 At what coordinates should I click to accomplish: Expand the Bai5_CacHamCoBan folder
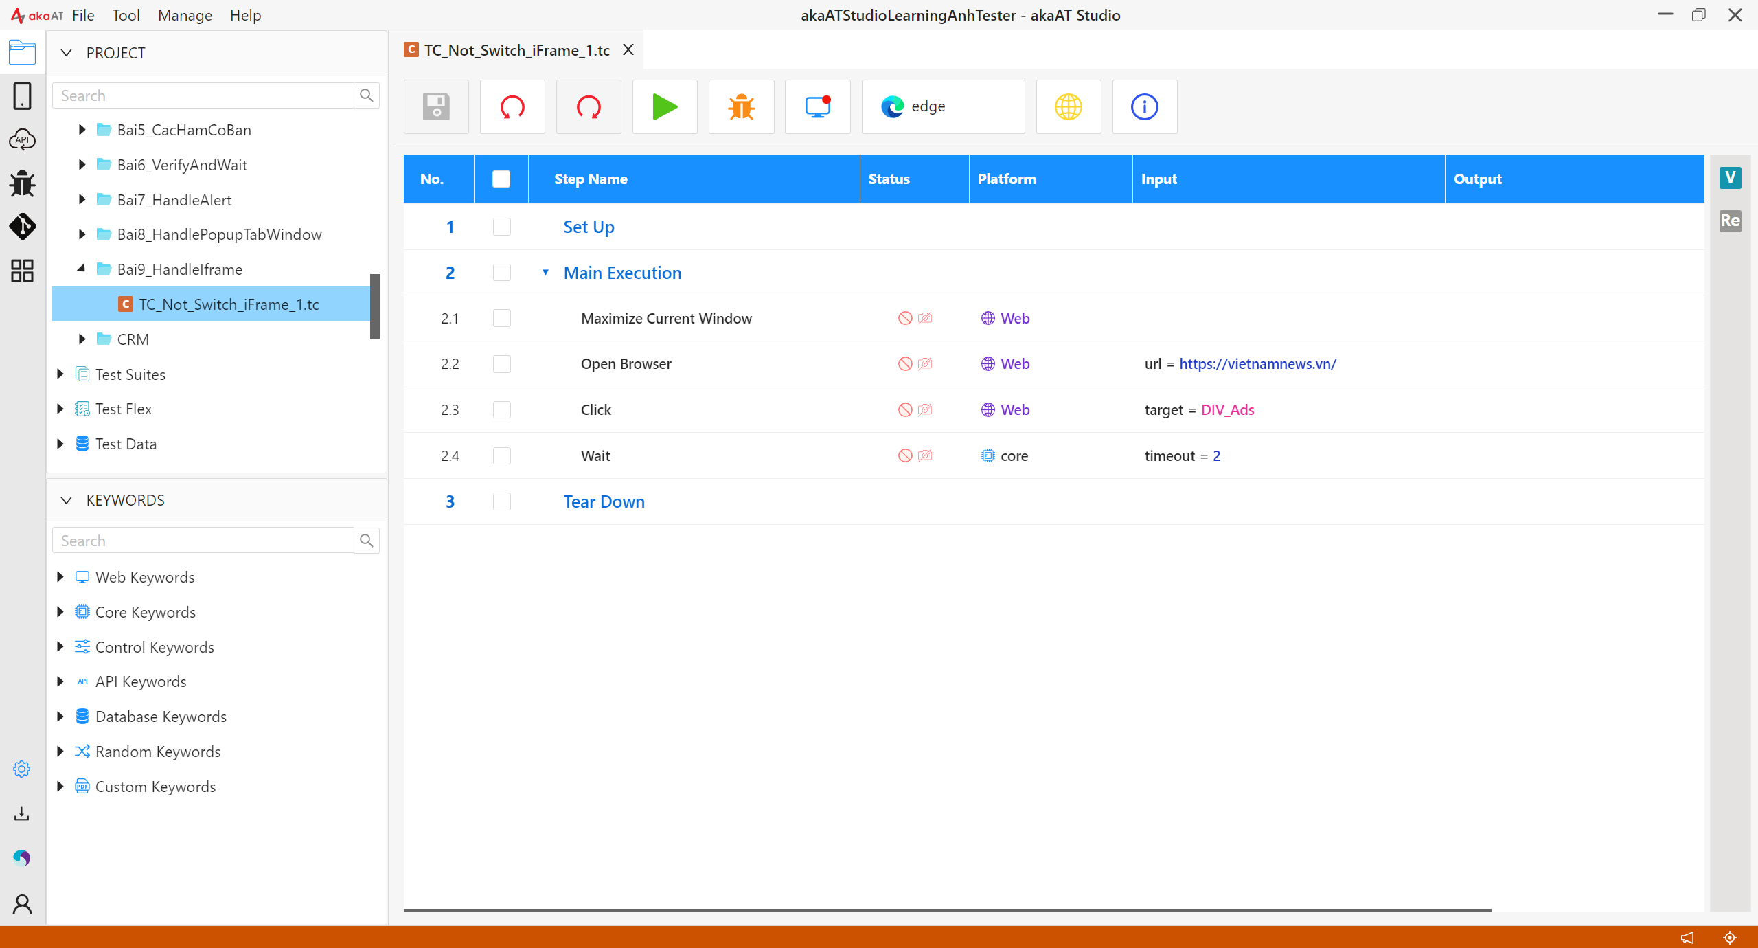point(82,130)
